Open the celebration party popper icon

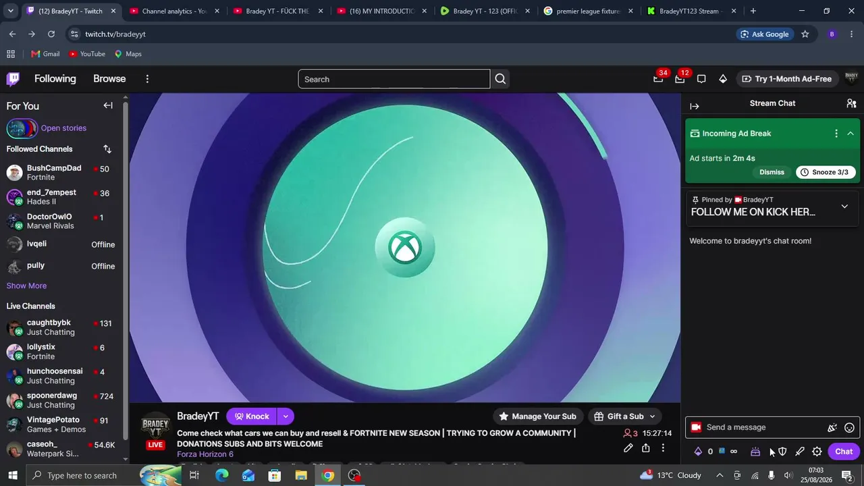pyautogui.click(x=832, y=427)
